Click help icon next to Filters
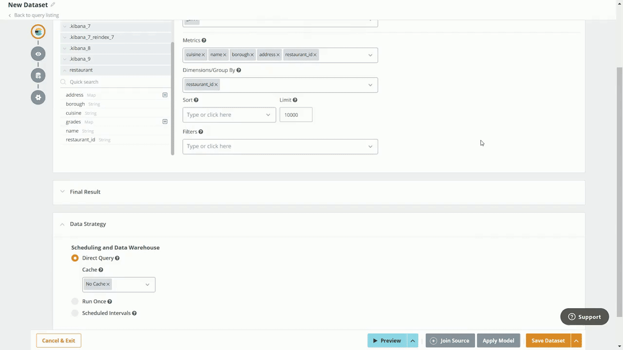This screenshot has height=350, width=623. point(201,132)
